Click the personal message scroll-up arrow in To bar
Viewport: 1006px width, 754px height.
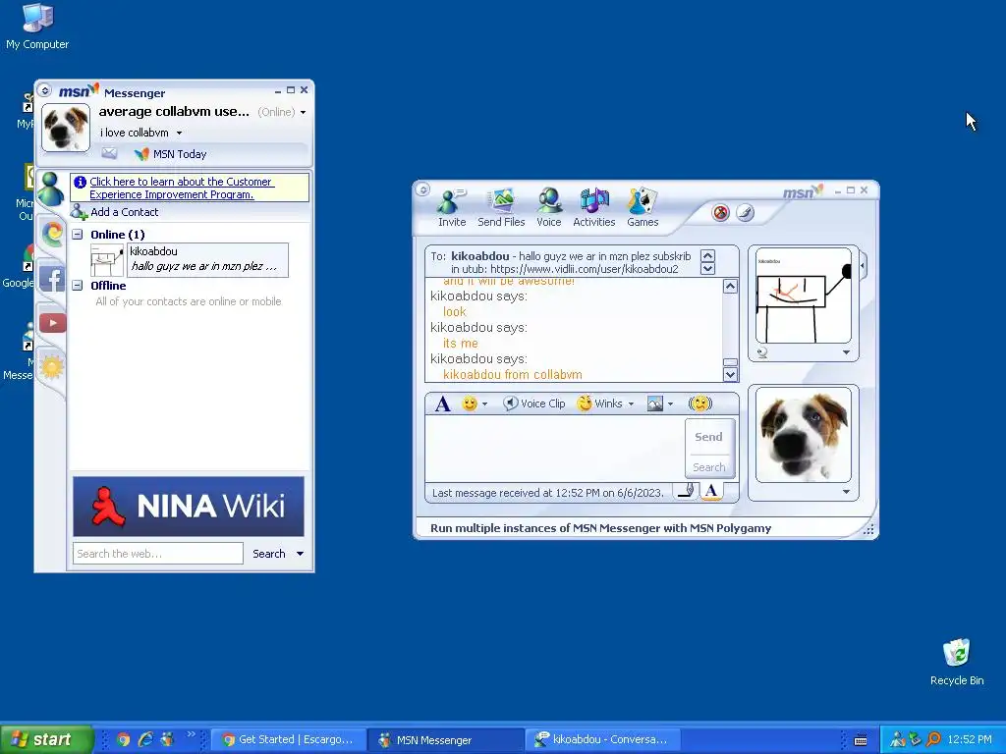tap(707, 255)
